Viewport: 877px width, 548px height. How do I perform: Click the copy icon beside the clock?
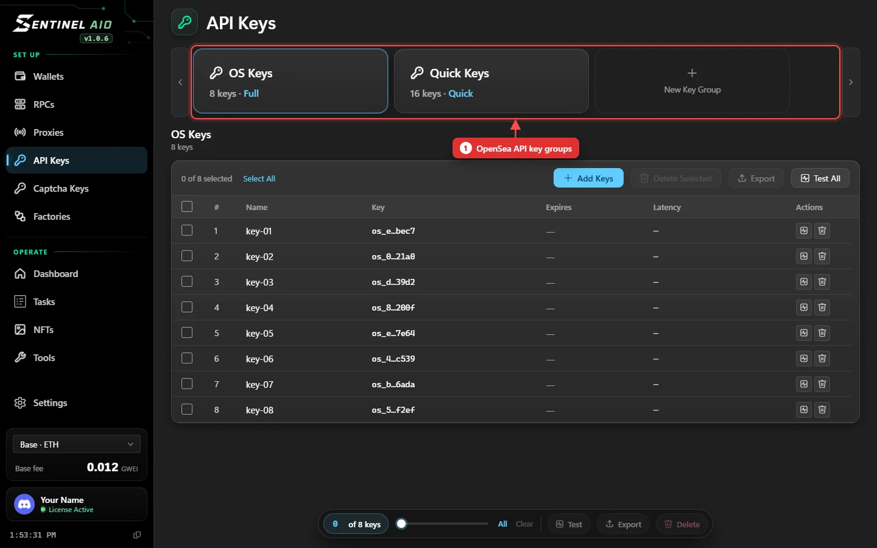pyautogui.click(x=137, y=535)
